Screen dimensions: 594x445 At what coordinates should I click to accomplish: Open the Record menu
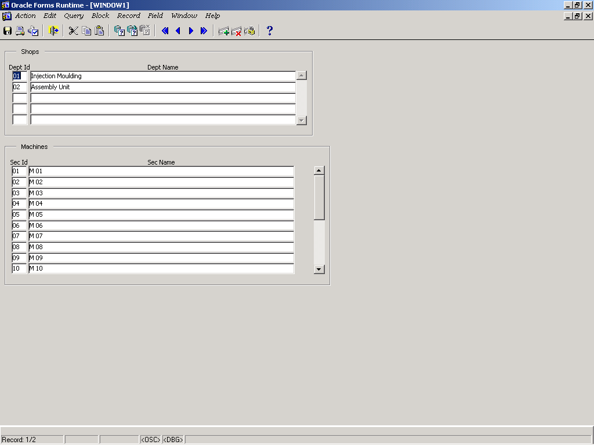point(128,16)
